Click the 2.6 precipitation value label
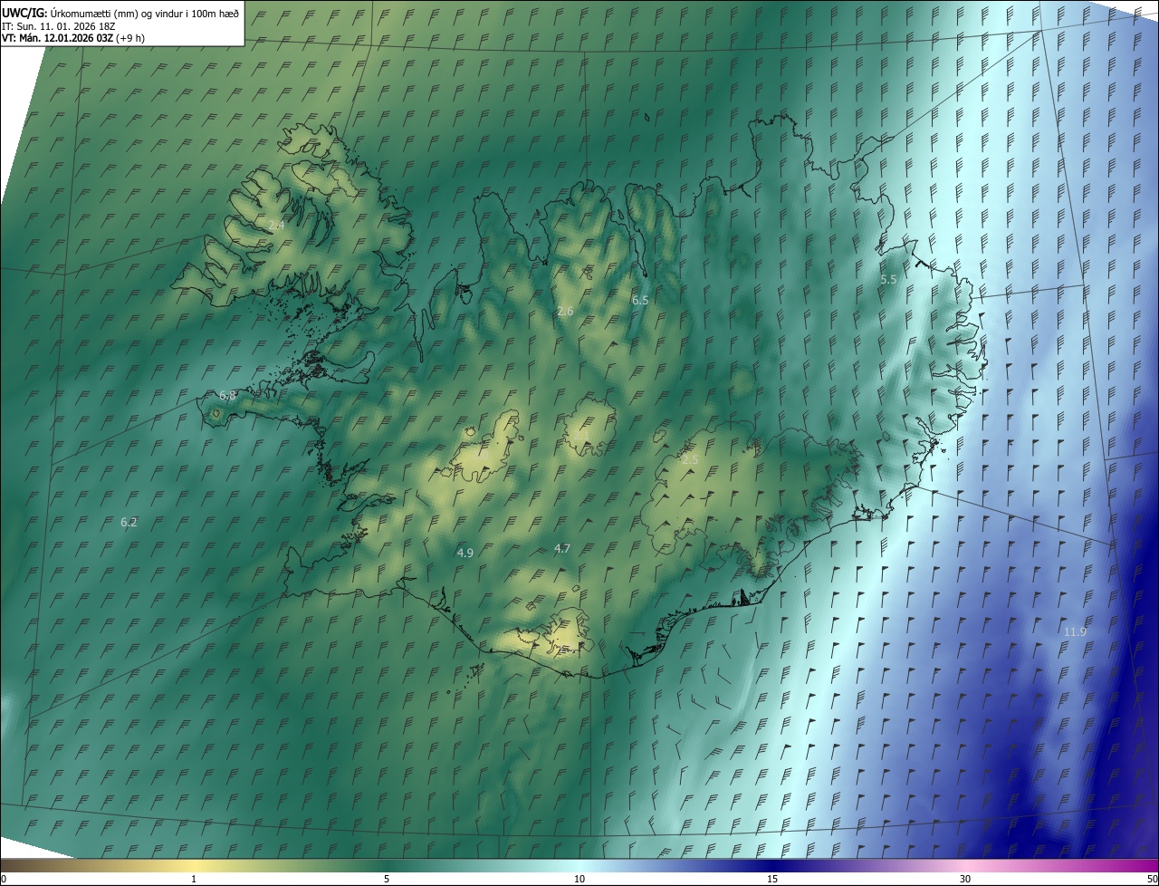Screen dimensions: 1159x886 [565, 311]
